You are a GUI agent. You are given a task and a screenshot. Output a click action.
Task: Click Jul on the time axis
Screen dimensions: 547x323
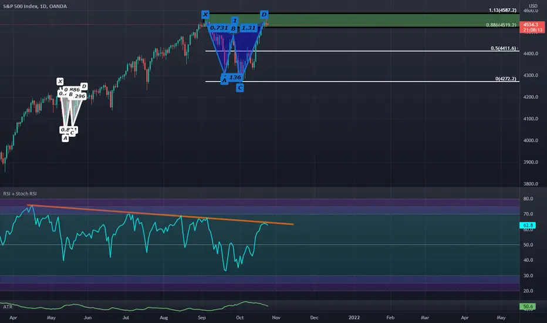[126, 318]
